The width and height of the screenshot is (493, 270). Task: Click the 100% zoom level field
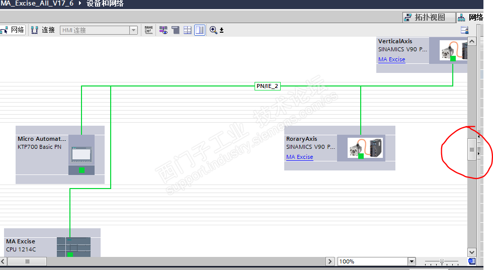(x=372, y=261)
